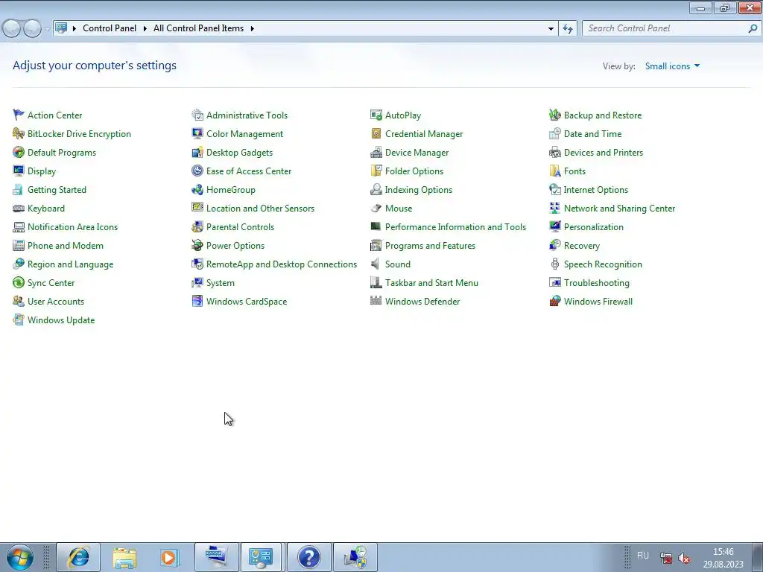Open the Internet Options link

click(x=595, y=190)
